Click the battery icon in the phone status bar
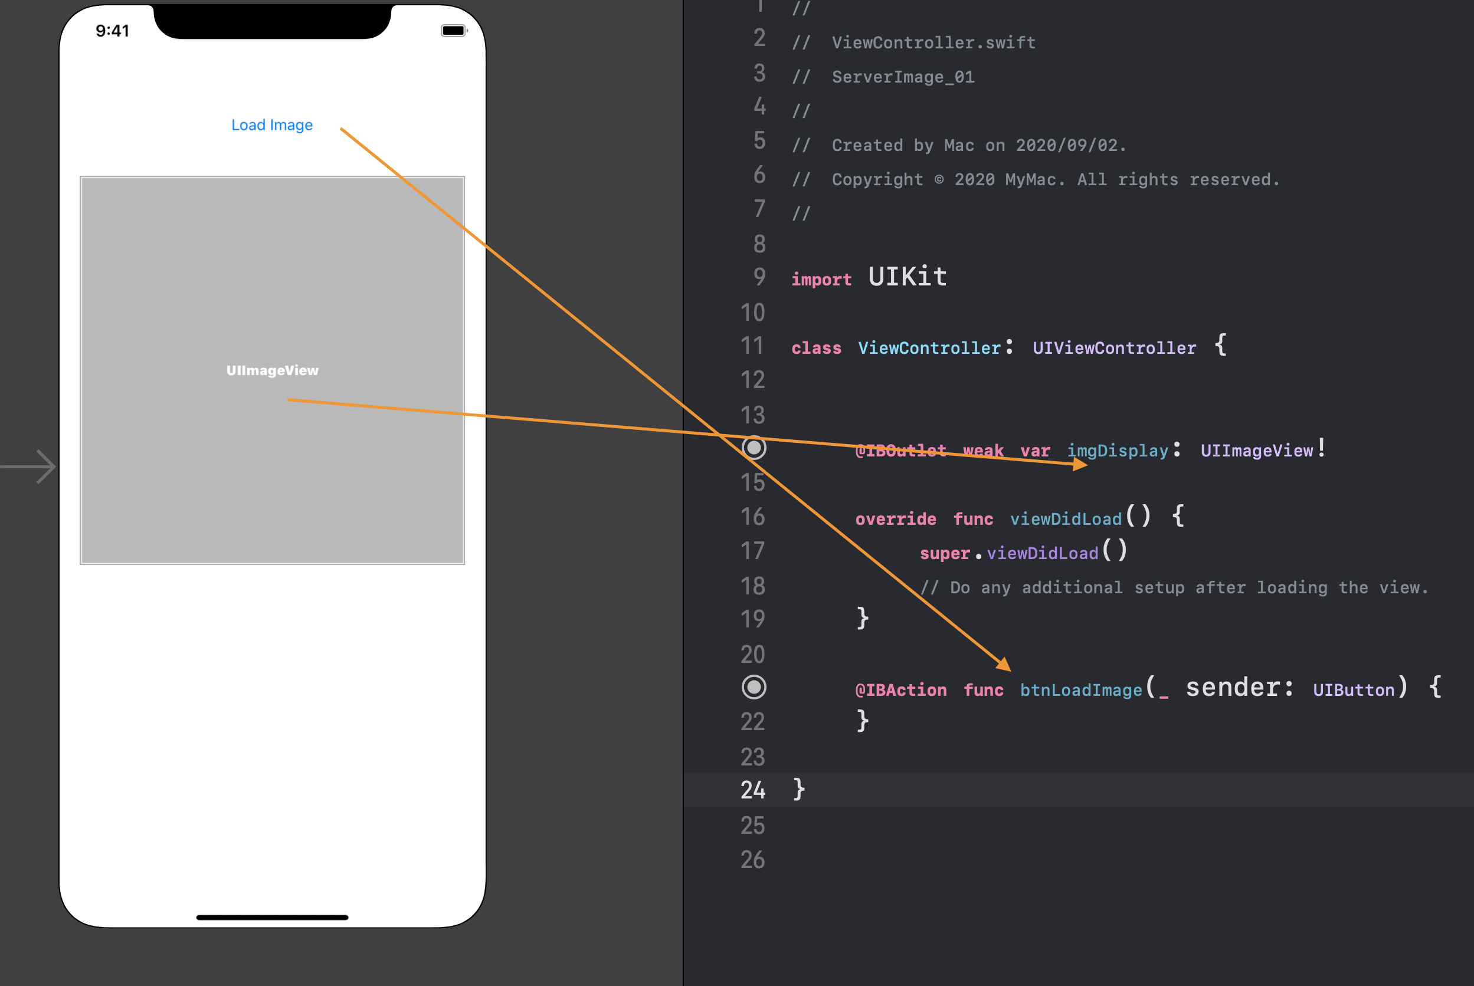This screenshot has width=1474, height=986. point(453,31)
